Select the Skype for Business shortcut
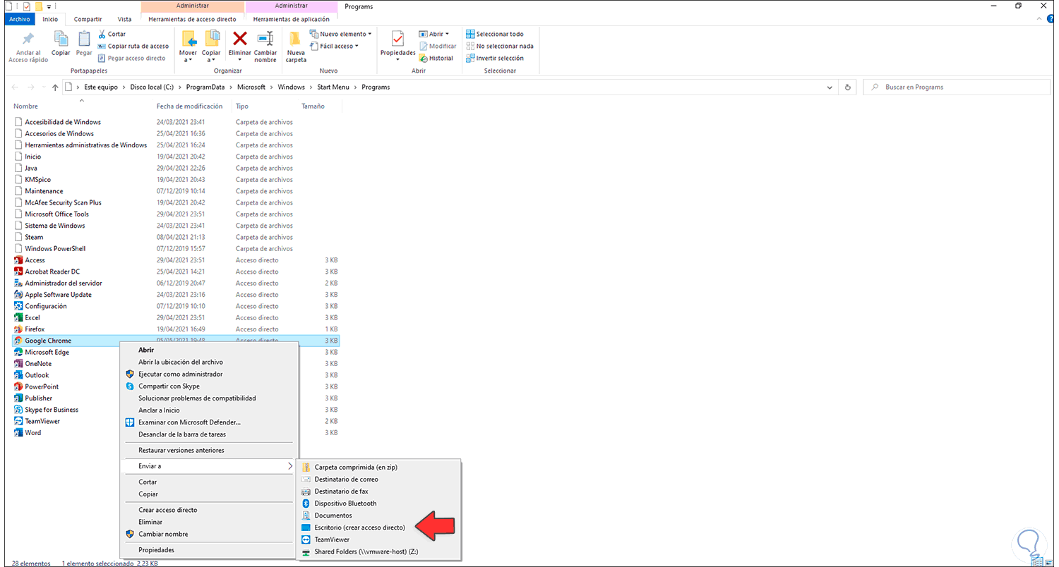This screenshot has height=567, width=1059. [x=176, y=410]
